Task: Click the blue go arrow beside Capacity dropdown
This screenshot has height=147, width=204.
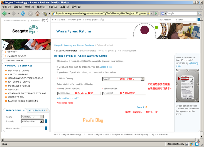Action: (46, 121)
